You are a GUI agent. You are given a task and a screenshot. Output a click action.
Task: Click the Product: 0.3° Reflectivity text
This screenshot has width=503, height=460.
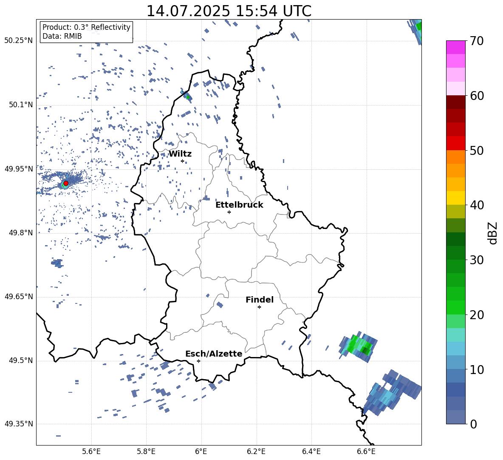click(86, 27)
